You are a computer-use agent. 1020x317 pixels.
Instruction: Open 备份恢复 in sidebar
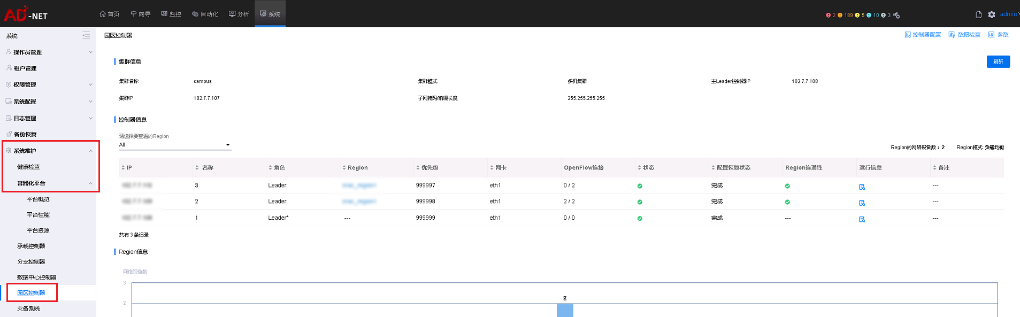25,135
